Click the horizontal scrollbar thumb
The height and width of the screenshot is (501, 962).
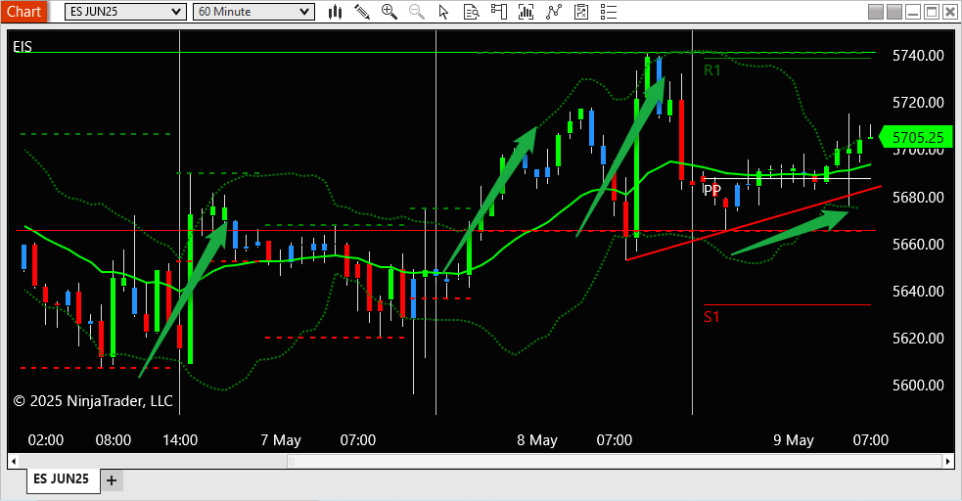[615, 461]
